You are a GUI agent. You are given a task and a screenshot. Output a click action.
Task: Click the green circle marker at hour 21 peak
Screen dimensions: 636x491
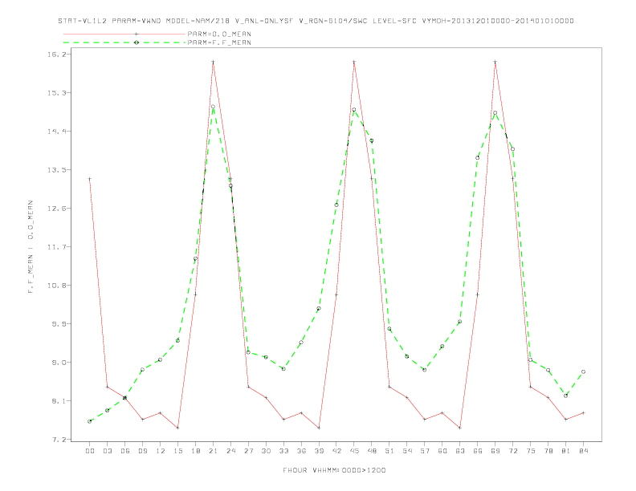[213, 107]
